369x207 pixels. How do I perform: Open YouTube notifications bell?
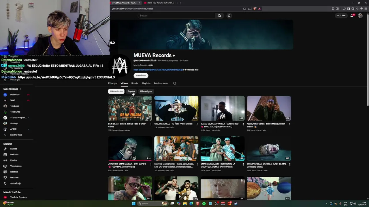[x=352, y=16]
